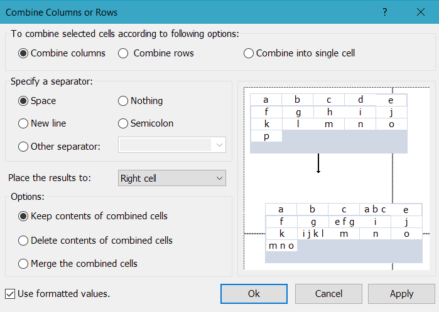439x312 pixels.
Task: Click the combine preview illustration panel
Action: pyautogui.click(x=336, y=178)
